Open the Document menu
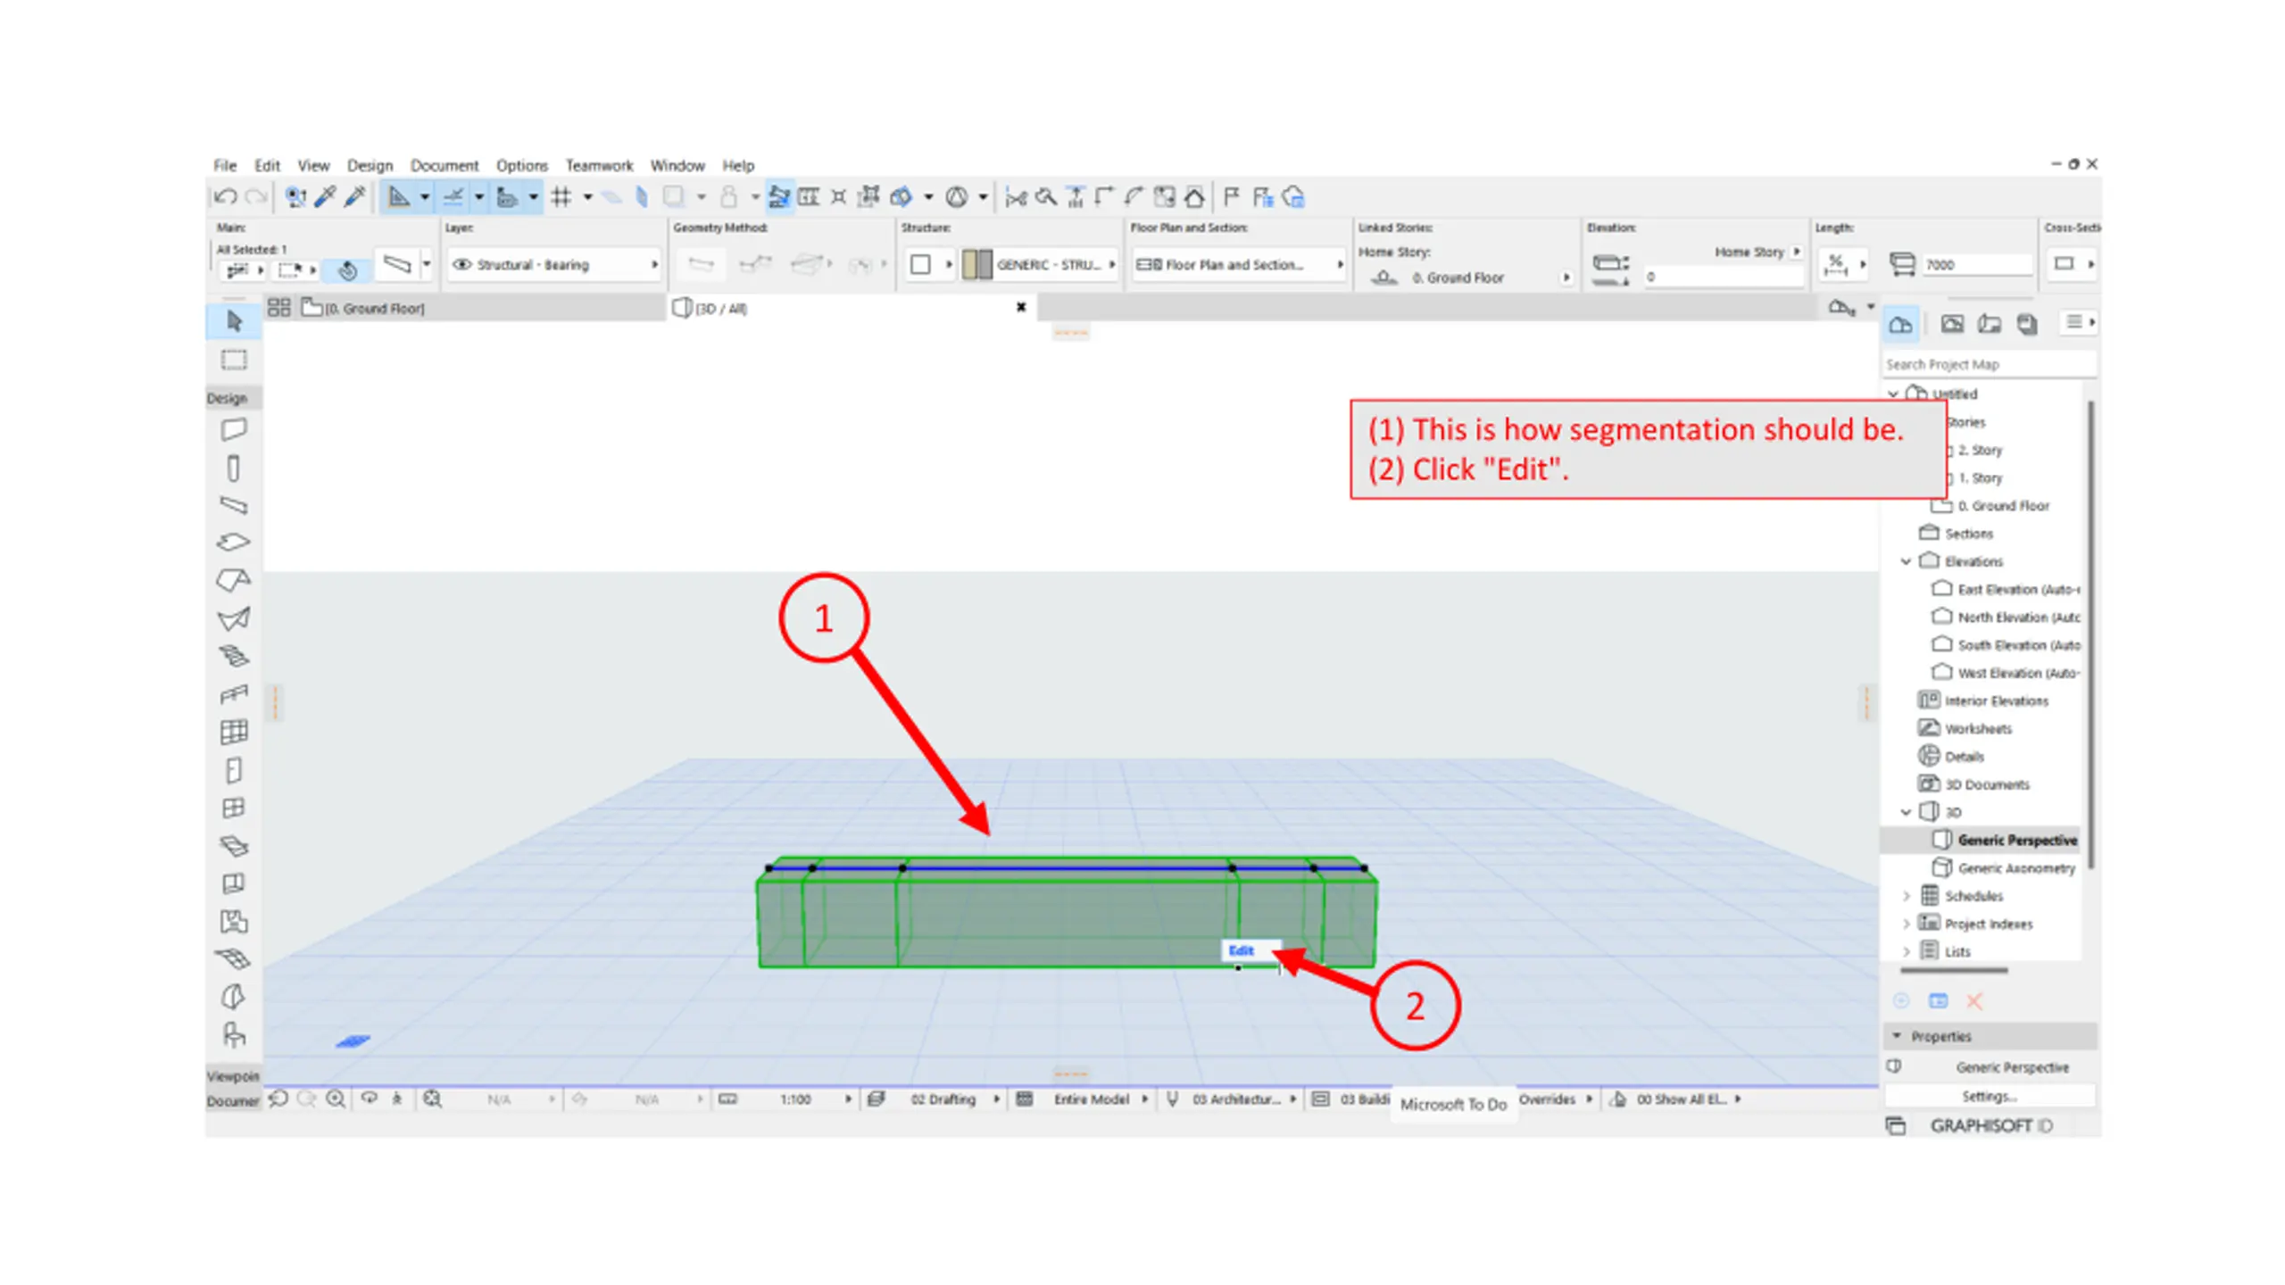Image resolution: width=2285 pixels, height=1285 pixels. coord(445,165)
